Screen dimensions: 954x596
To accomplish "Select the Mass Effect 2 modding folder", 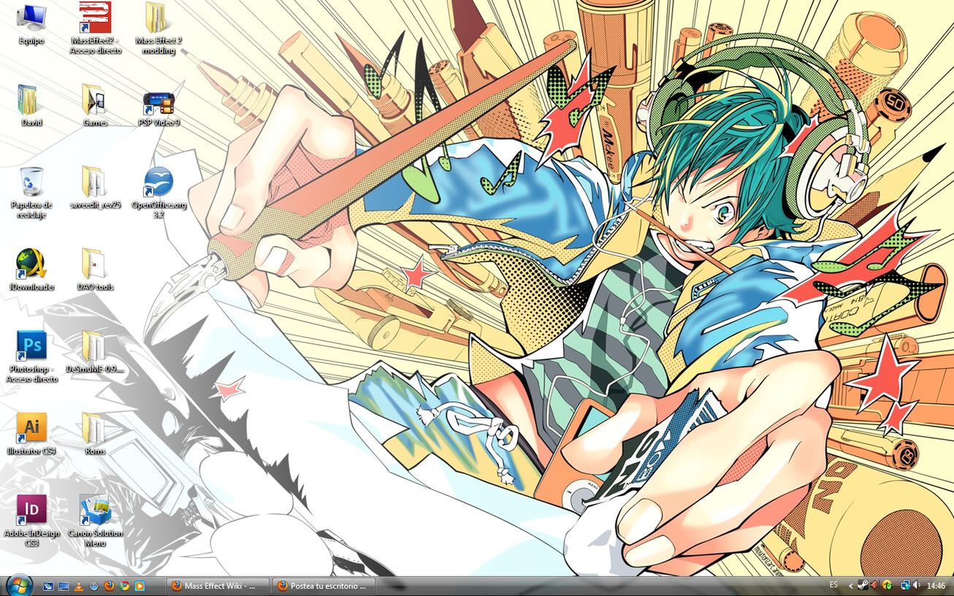I will 159,18.
